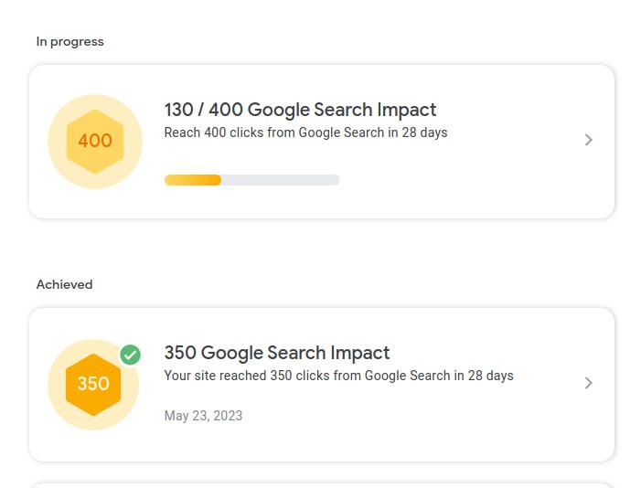Open the "350 Google Search Impact" heading
This screenshot has width=641, height=488.
[277, 353]
